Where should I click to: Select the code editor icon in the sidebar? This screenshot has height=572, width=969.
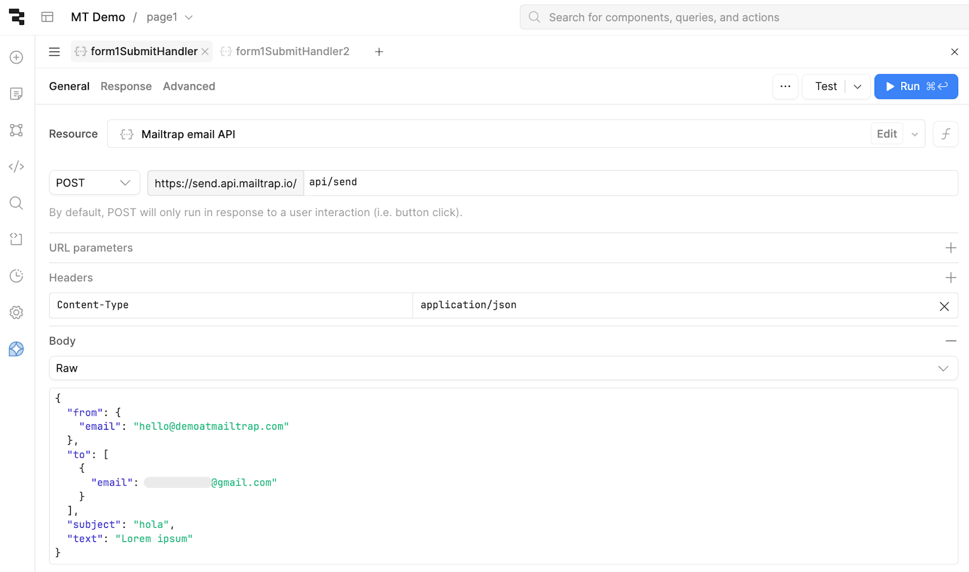16,166
